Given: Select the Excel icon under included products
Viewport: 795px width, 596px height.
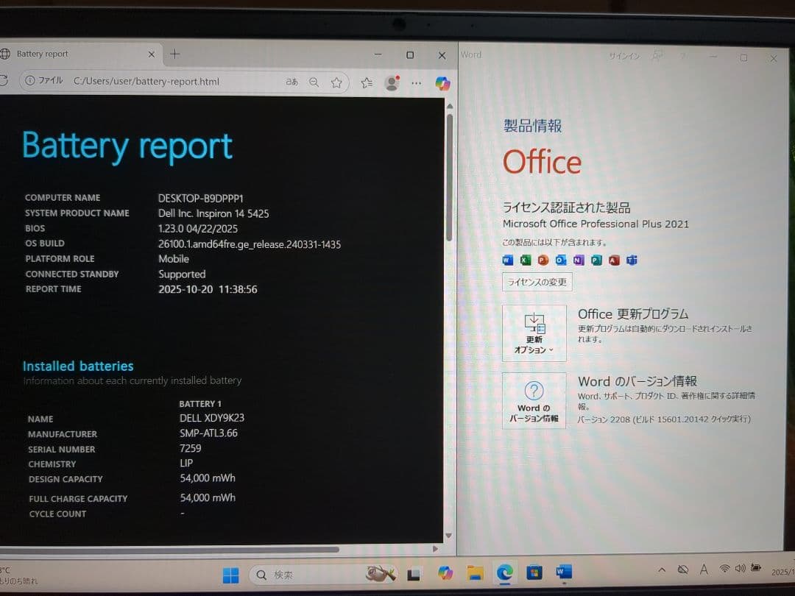Looking at the screenshot, I should [x=525, y=260].
